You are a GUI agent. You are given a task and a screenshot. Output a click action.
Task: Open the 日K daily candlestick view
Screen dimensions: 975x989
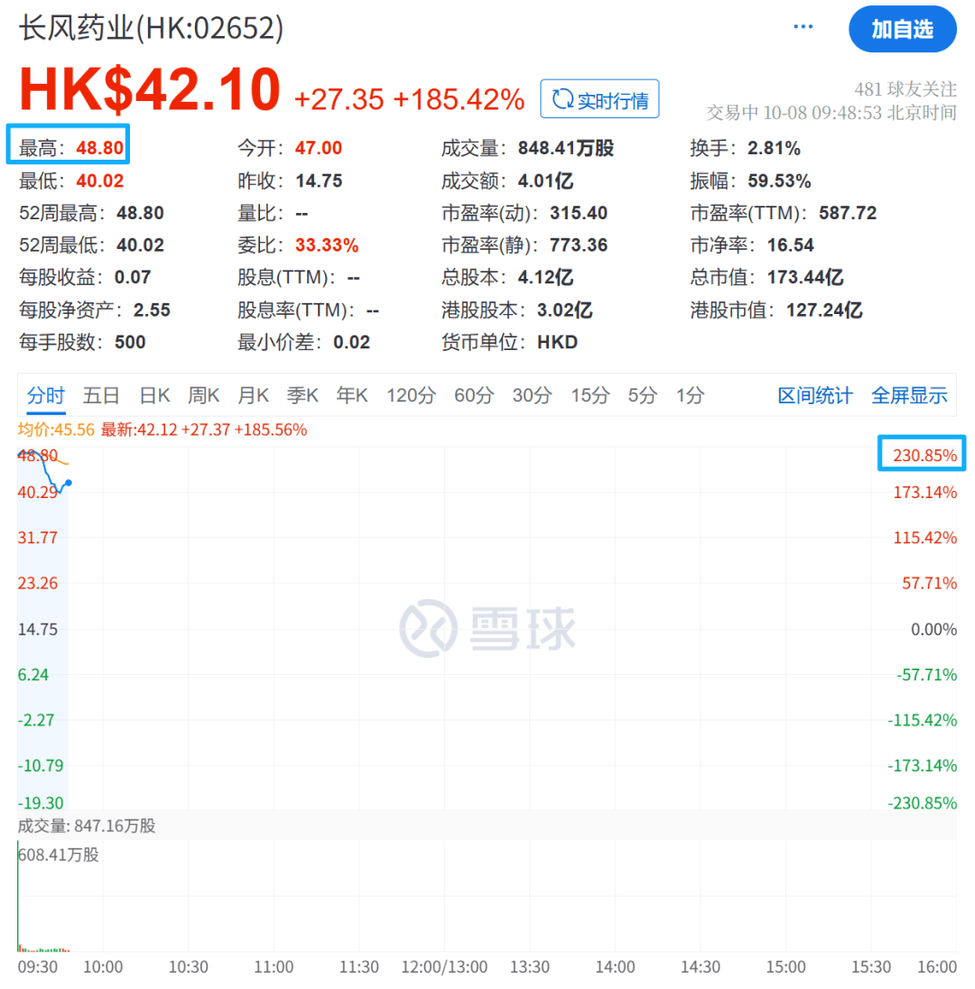[154, 395]
